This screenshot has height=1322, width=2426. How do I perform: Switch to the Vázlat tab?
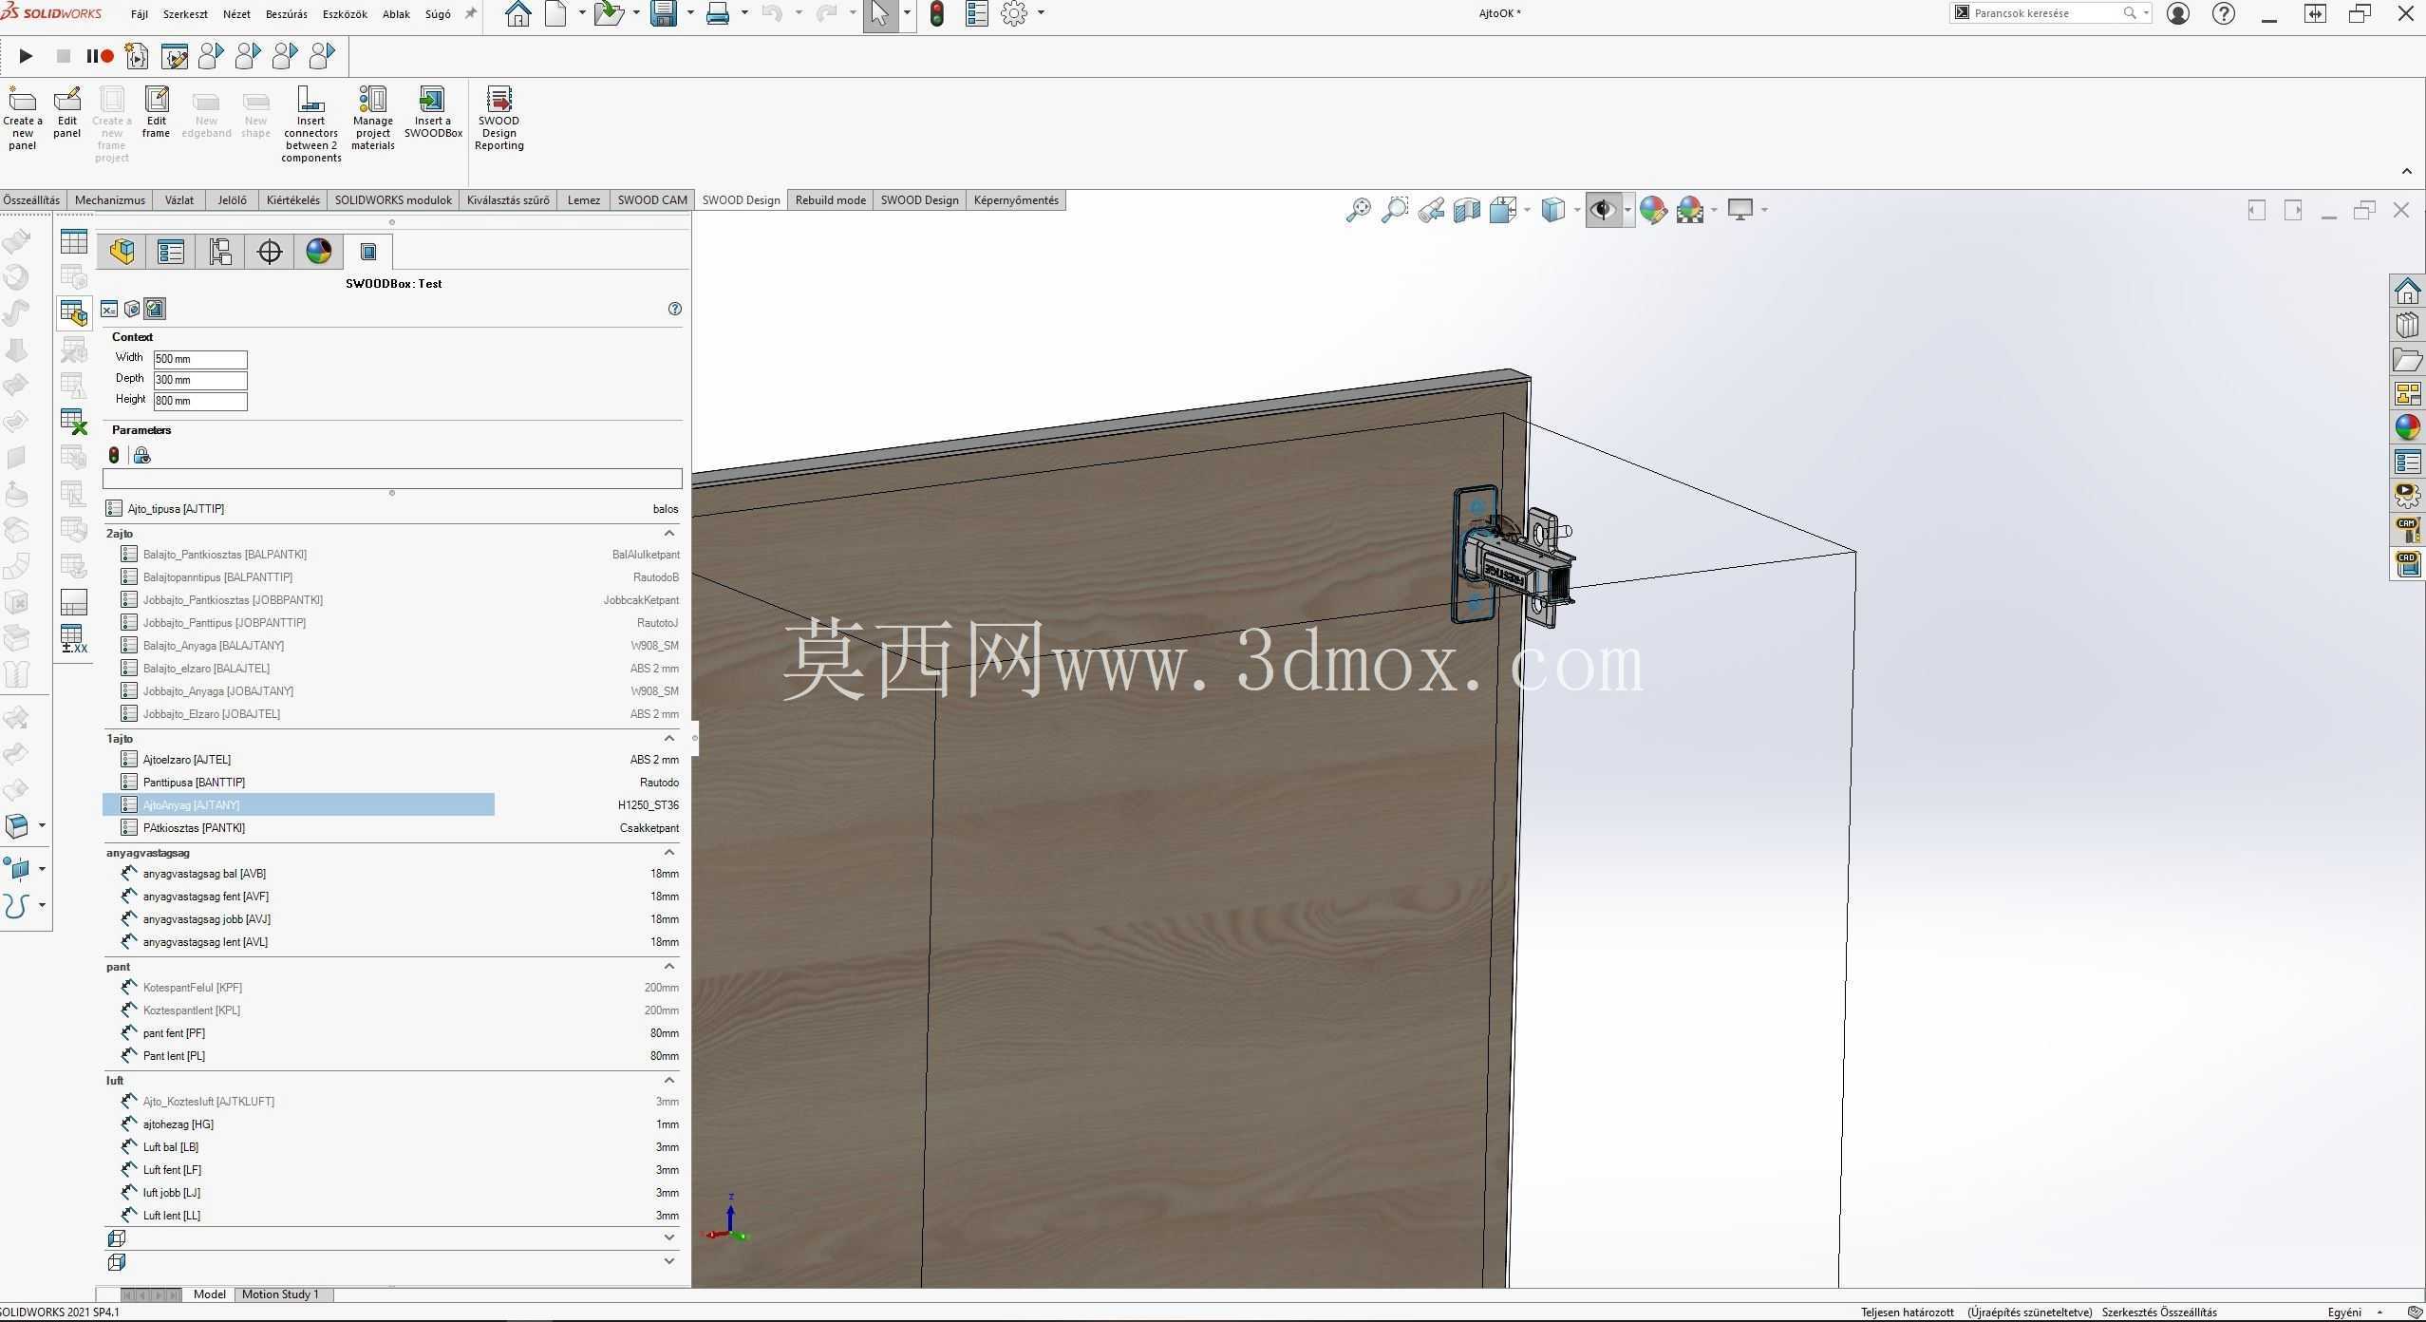[179, 200]
